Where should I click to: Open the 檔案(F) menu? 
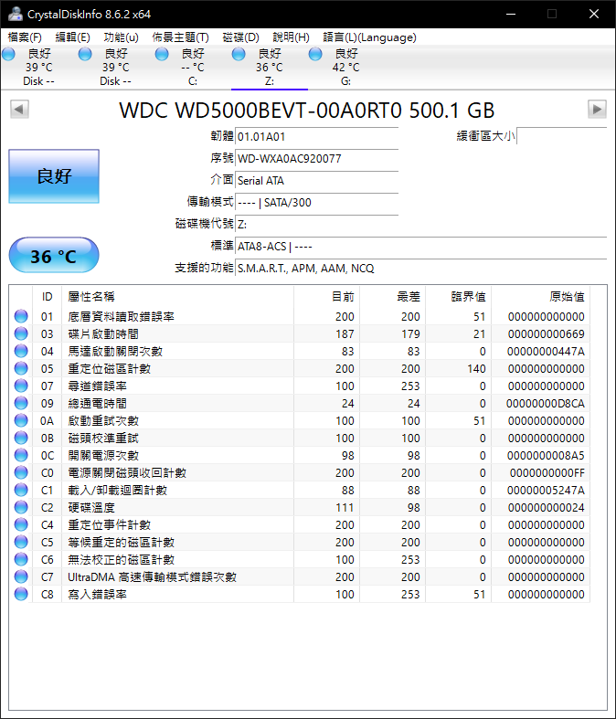[25, 37]
